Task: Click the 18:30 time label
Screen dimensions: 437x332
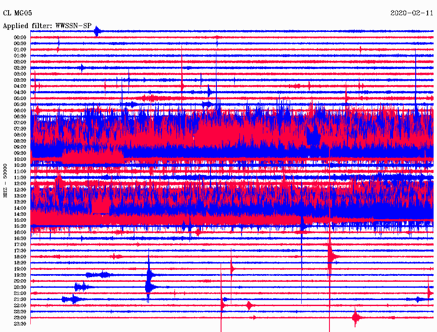Action: 20,263
